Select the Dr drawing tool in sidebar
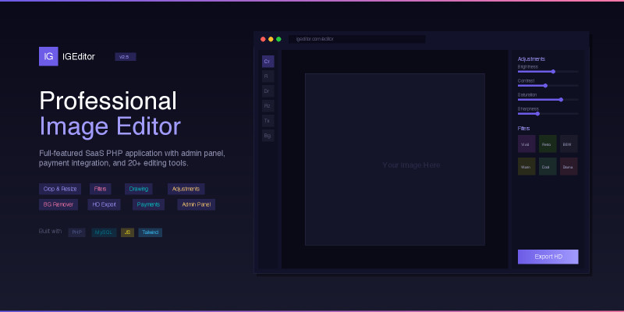Viewport: 624px width, 312px height. tap(268, 90)
